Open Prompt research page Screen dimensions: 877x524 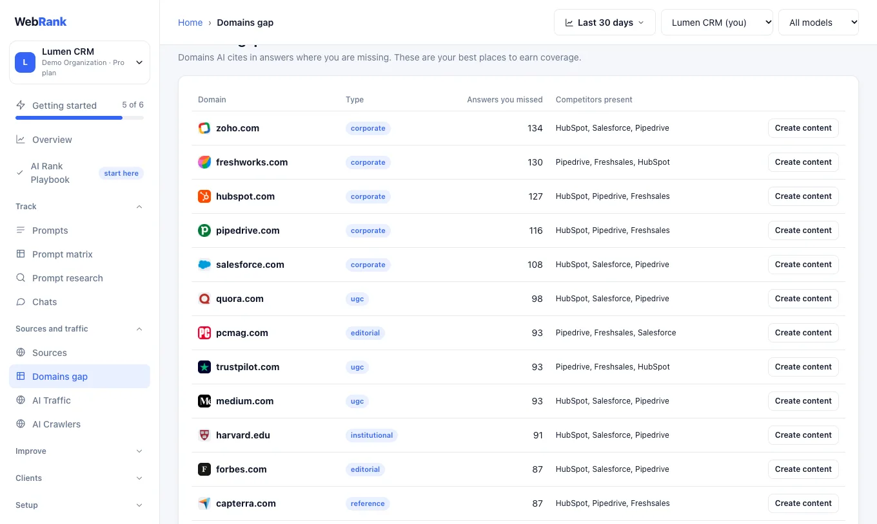tap(79, 278)
